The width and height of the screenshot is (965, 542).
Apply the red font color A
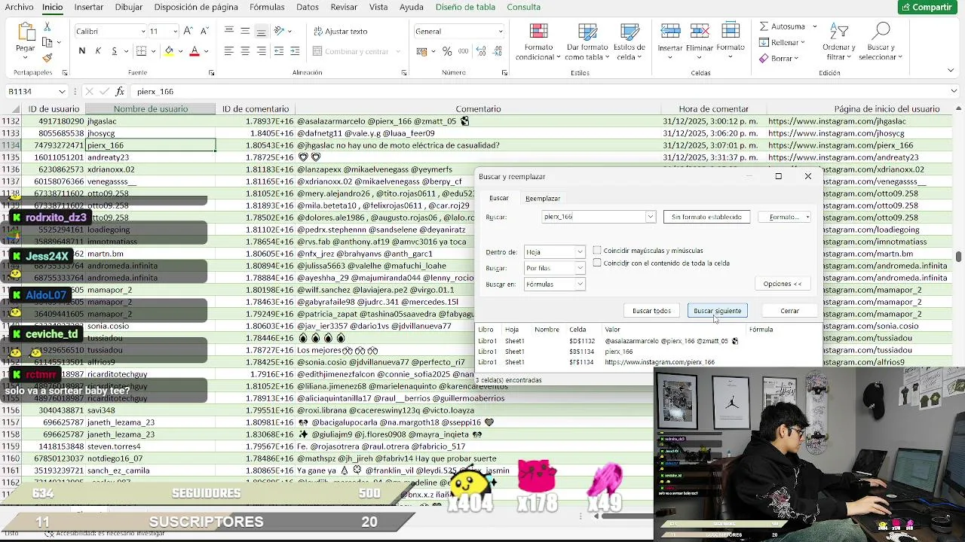(194, 51)
